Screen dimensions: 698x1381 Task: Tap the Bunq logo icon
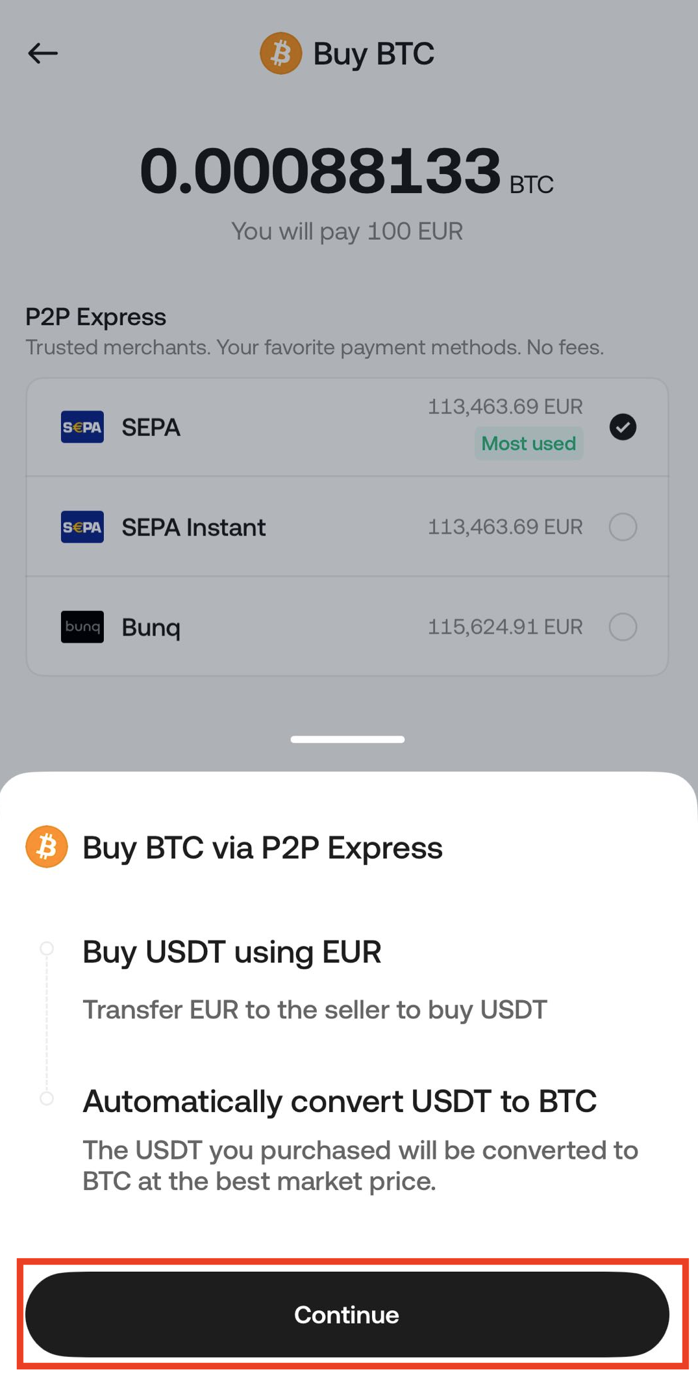coord(82,627)
